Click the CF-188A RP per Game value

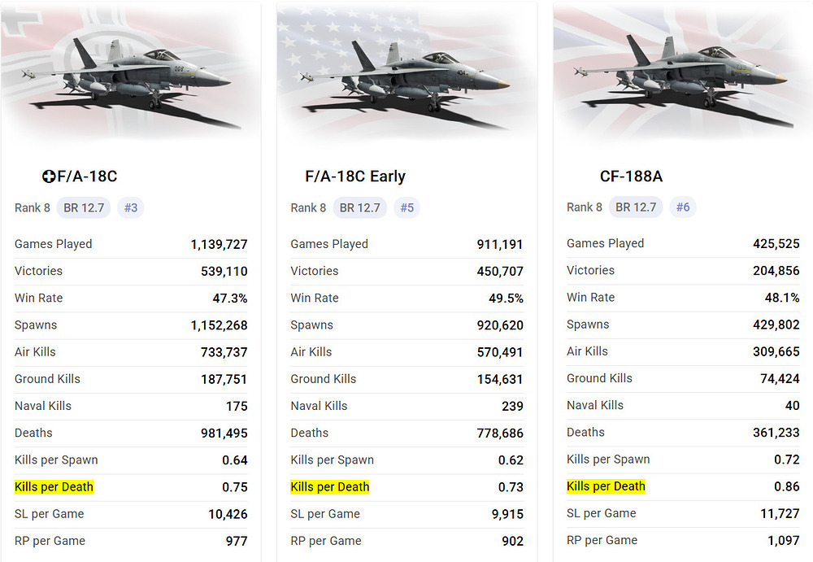pos(782,540)
